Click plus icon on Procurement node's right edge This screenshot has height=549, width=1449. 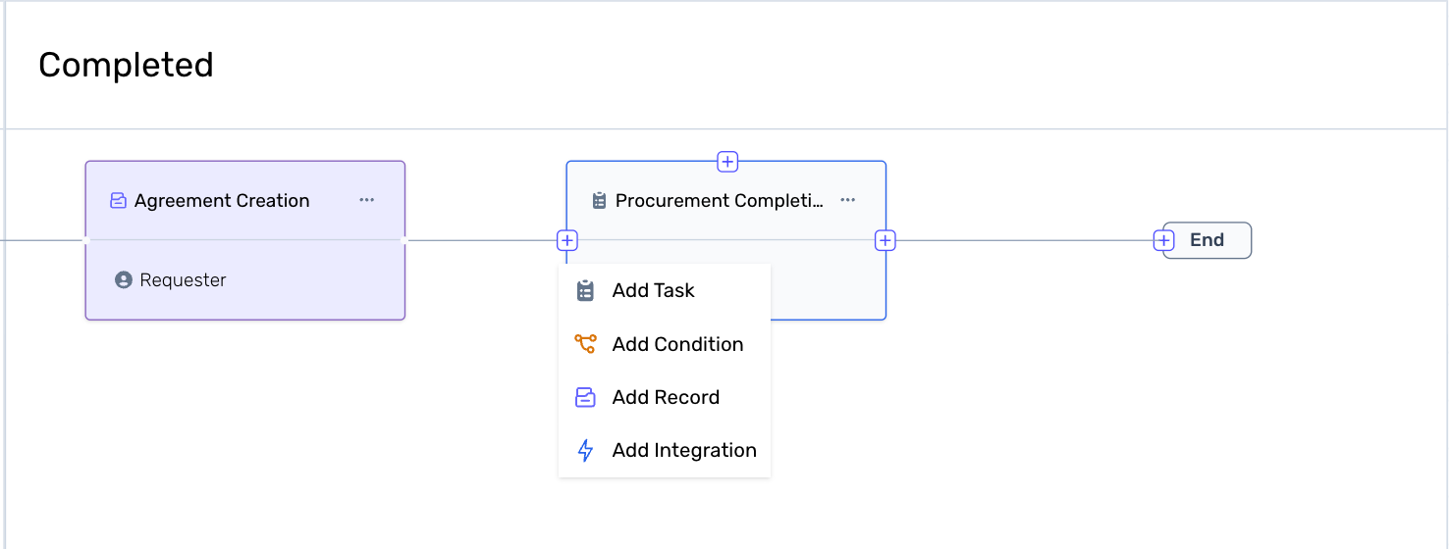click(885, 240)
